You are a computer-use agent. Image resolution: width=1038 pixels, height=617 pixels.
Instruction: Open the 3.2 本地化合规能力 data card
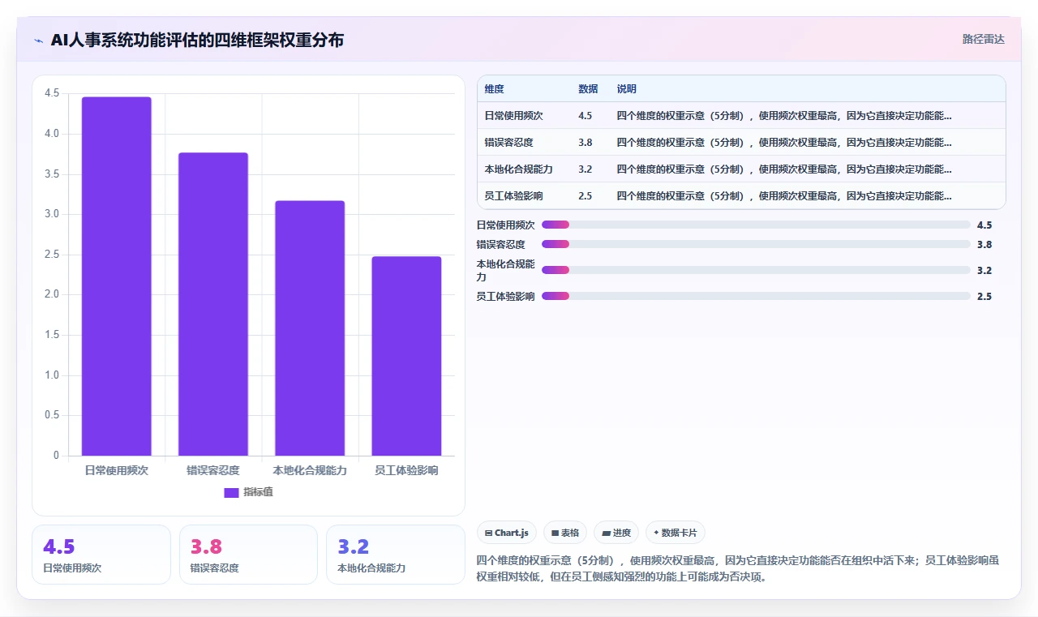pos(396,555)
